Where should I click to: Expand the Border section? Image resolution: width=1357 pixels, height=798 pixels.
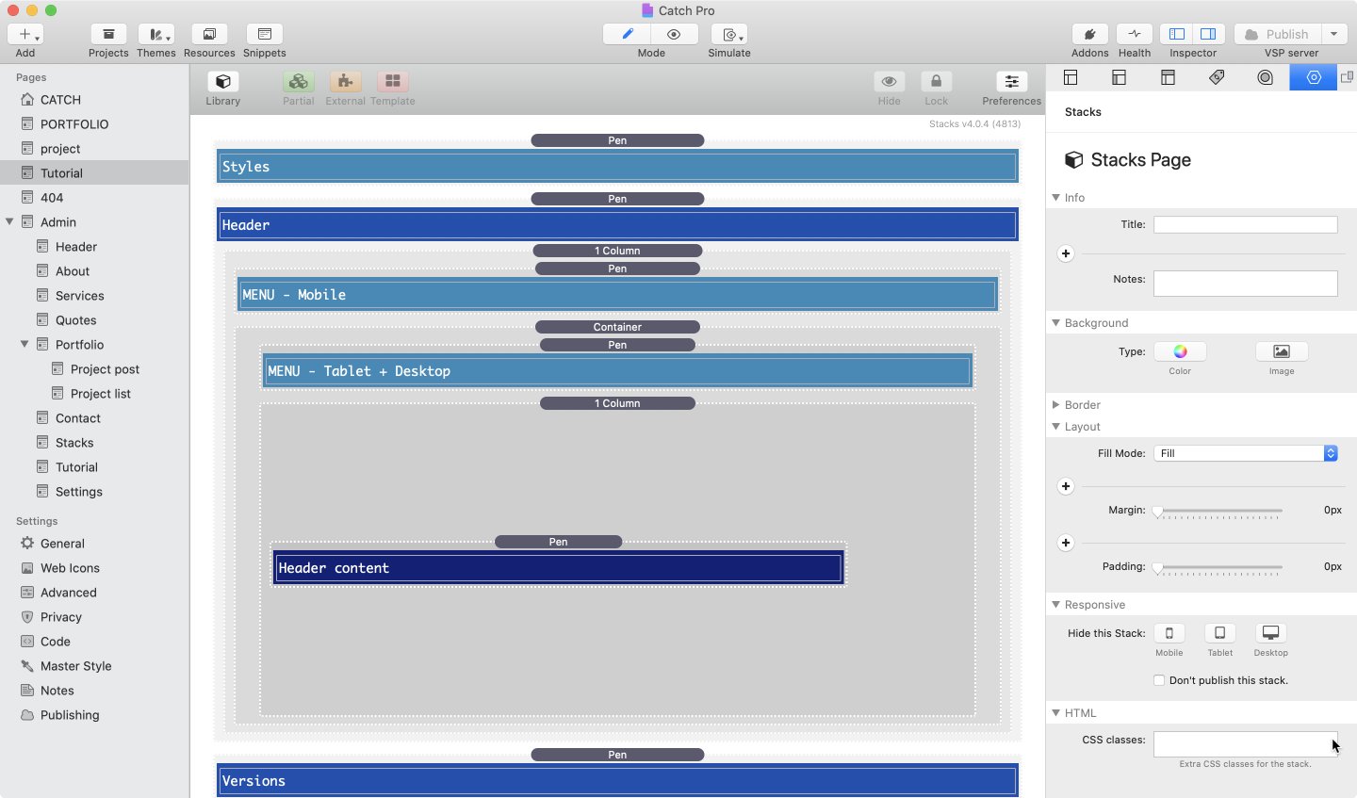pos(1056,405)
